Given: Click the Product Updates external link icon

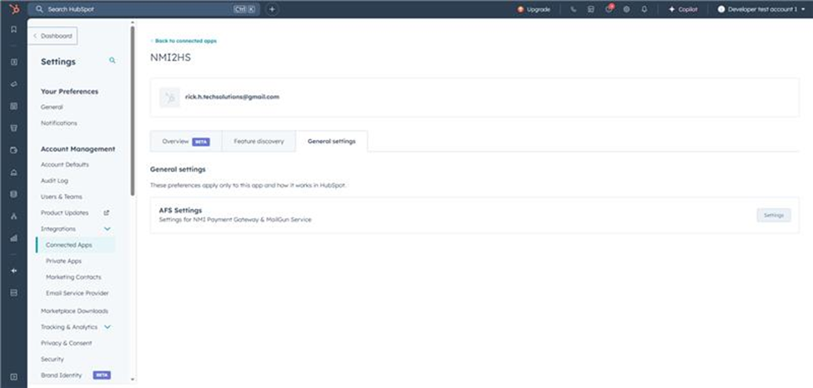Looking at the screenshot, I should [x=106, y=213].
